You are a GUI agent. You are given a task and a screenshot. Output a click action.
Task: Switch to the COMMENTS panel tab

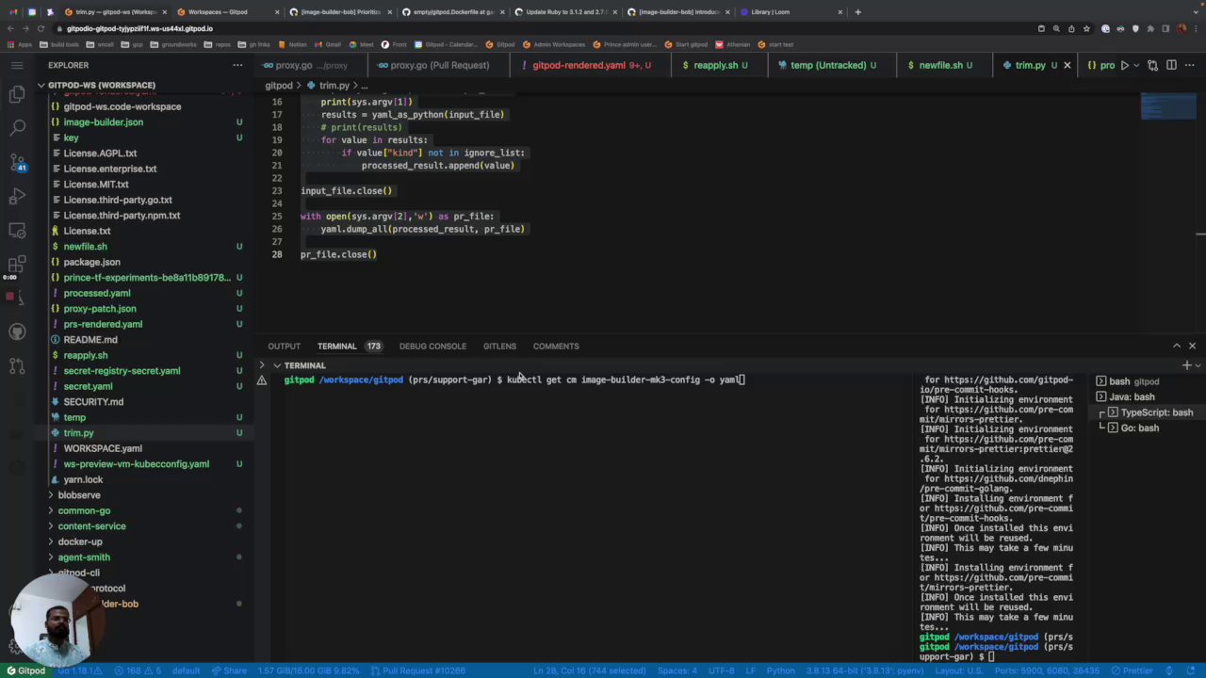point(556,347)
